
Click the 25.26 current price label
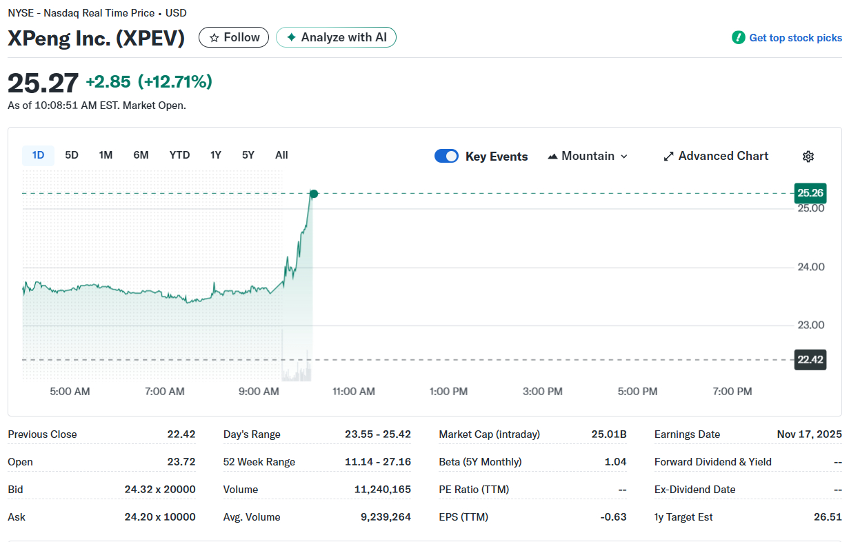coord(810,193)
